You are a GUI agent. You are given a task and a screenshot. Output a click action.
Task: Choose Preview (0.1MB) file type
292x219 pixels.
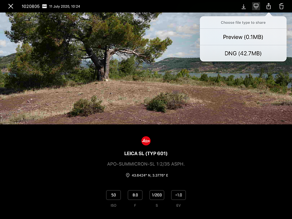coord(243,37)
